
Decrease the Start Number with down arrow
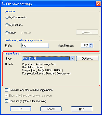pos(91,46)
